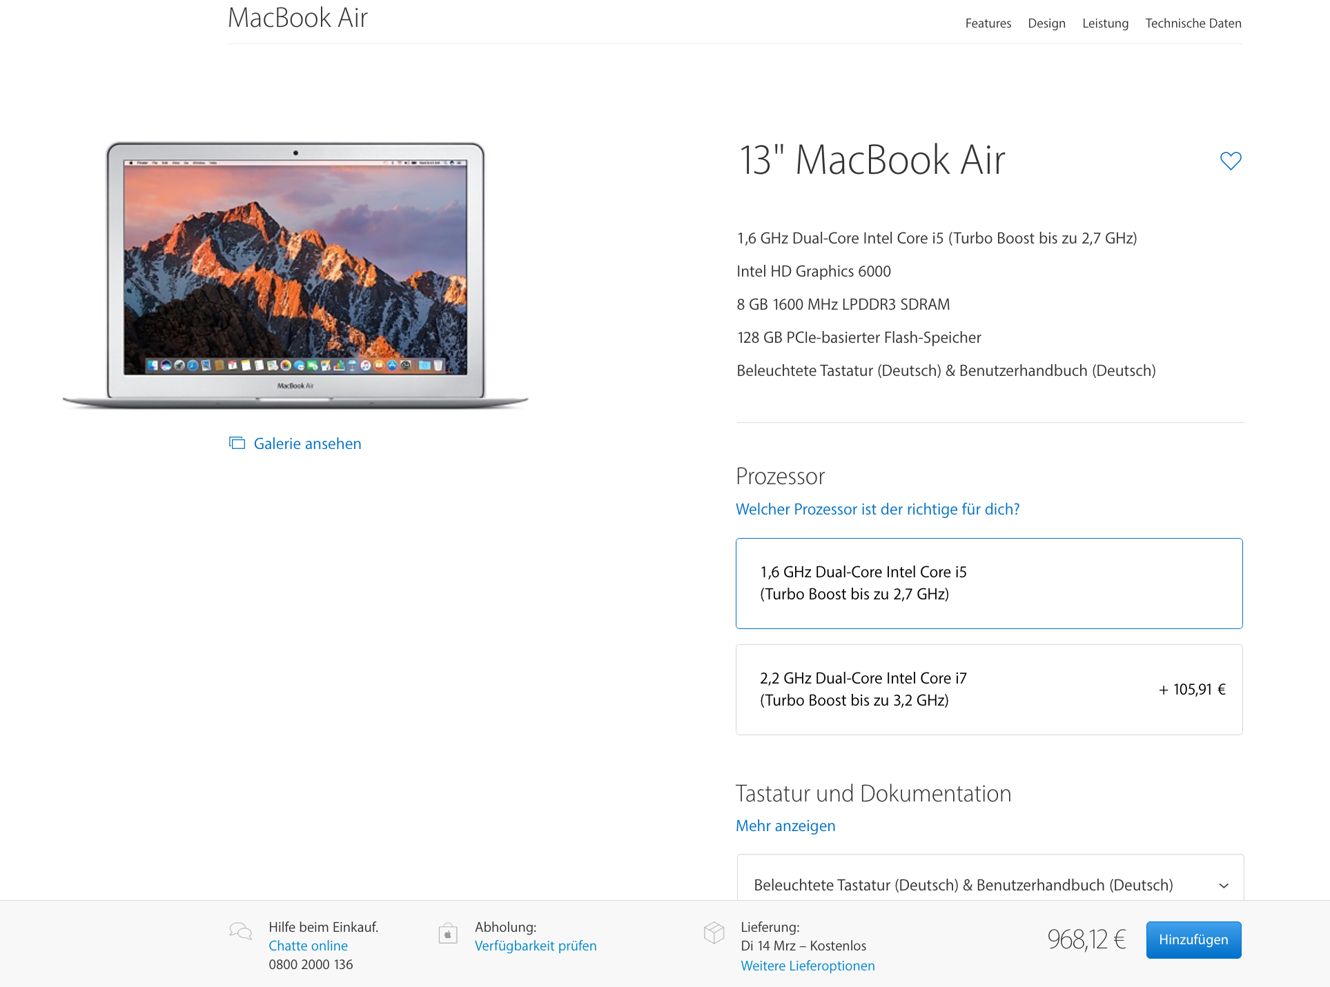Open the Galerie ansehen link
The height and width of the screenshot is (987, 1330).
[x=307, y=443]
